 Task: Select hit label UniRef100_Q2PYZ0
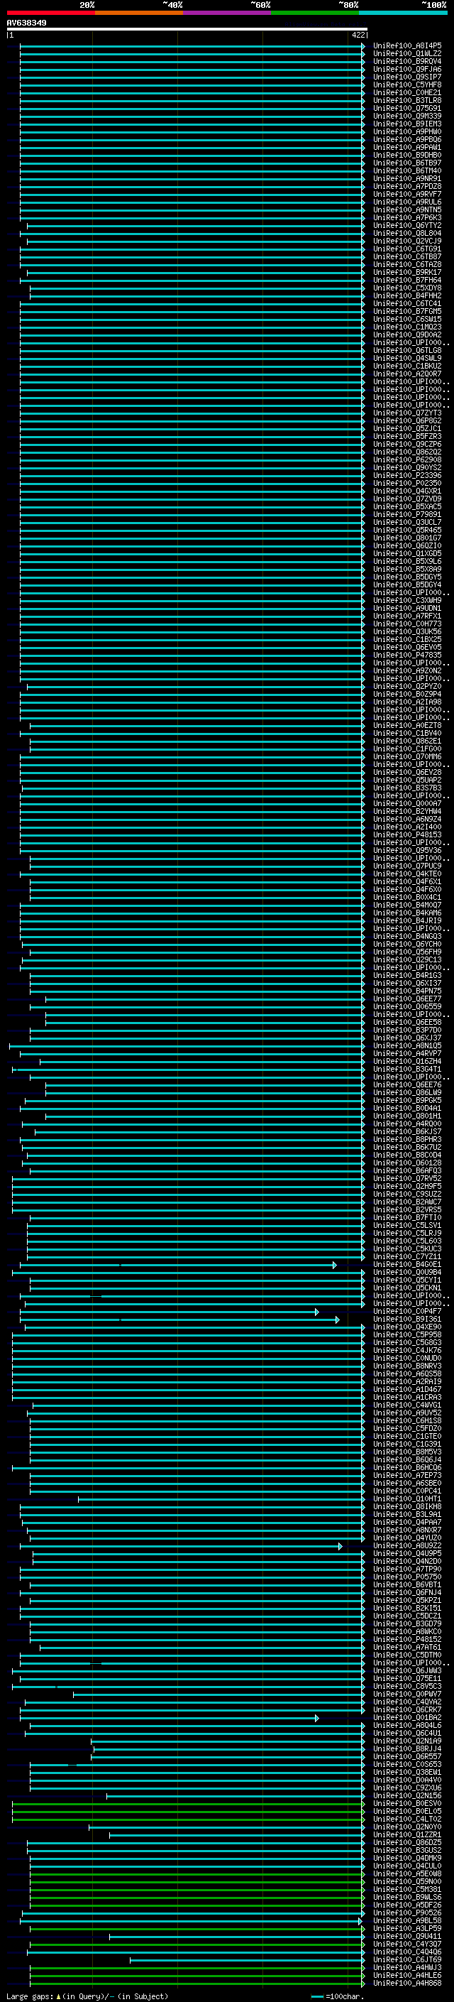coord(407,686)
